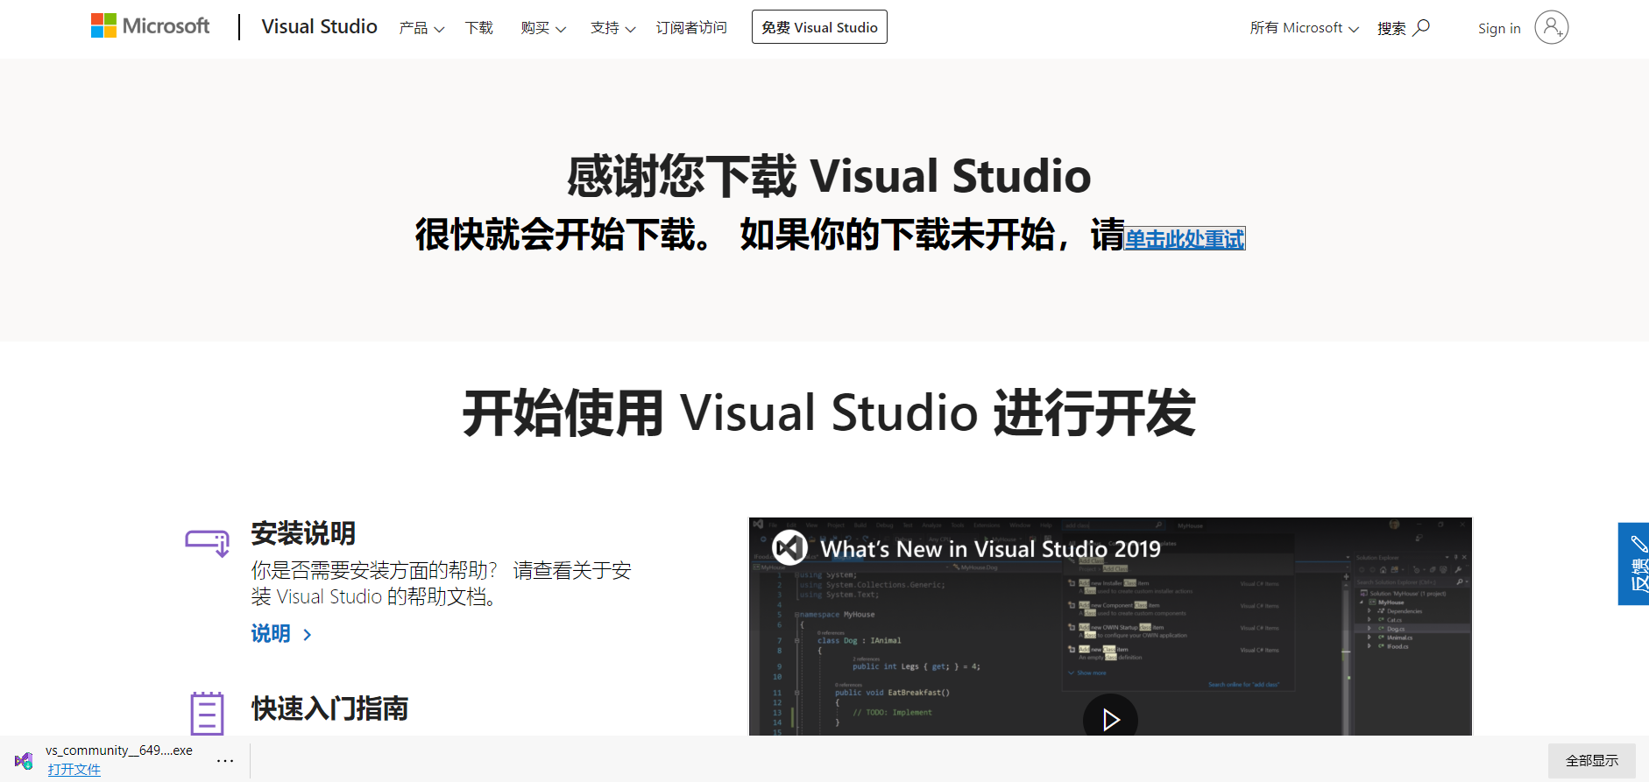Play the What's New in Visual Studio 2019 video

(1110, 718)
